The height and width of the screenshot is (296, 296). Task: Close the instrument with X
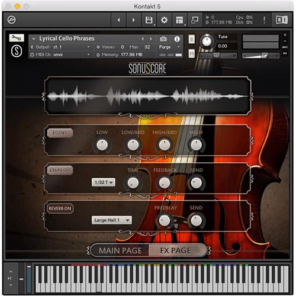click(x=285, y=35)
